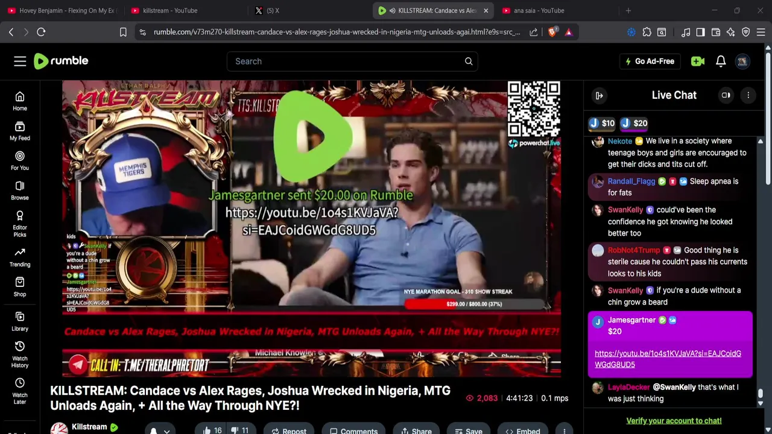
Task: Open a new browser tab
Action: [x=628, y=10]
